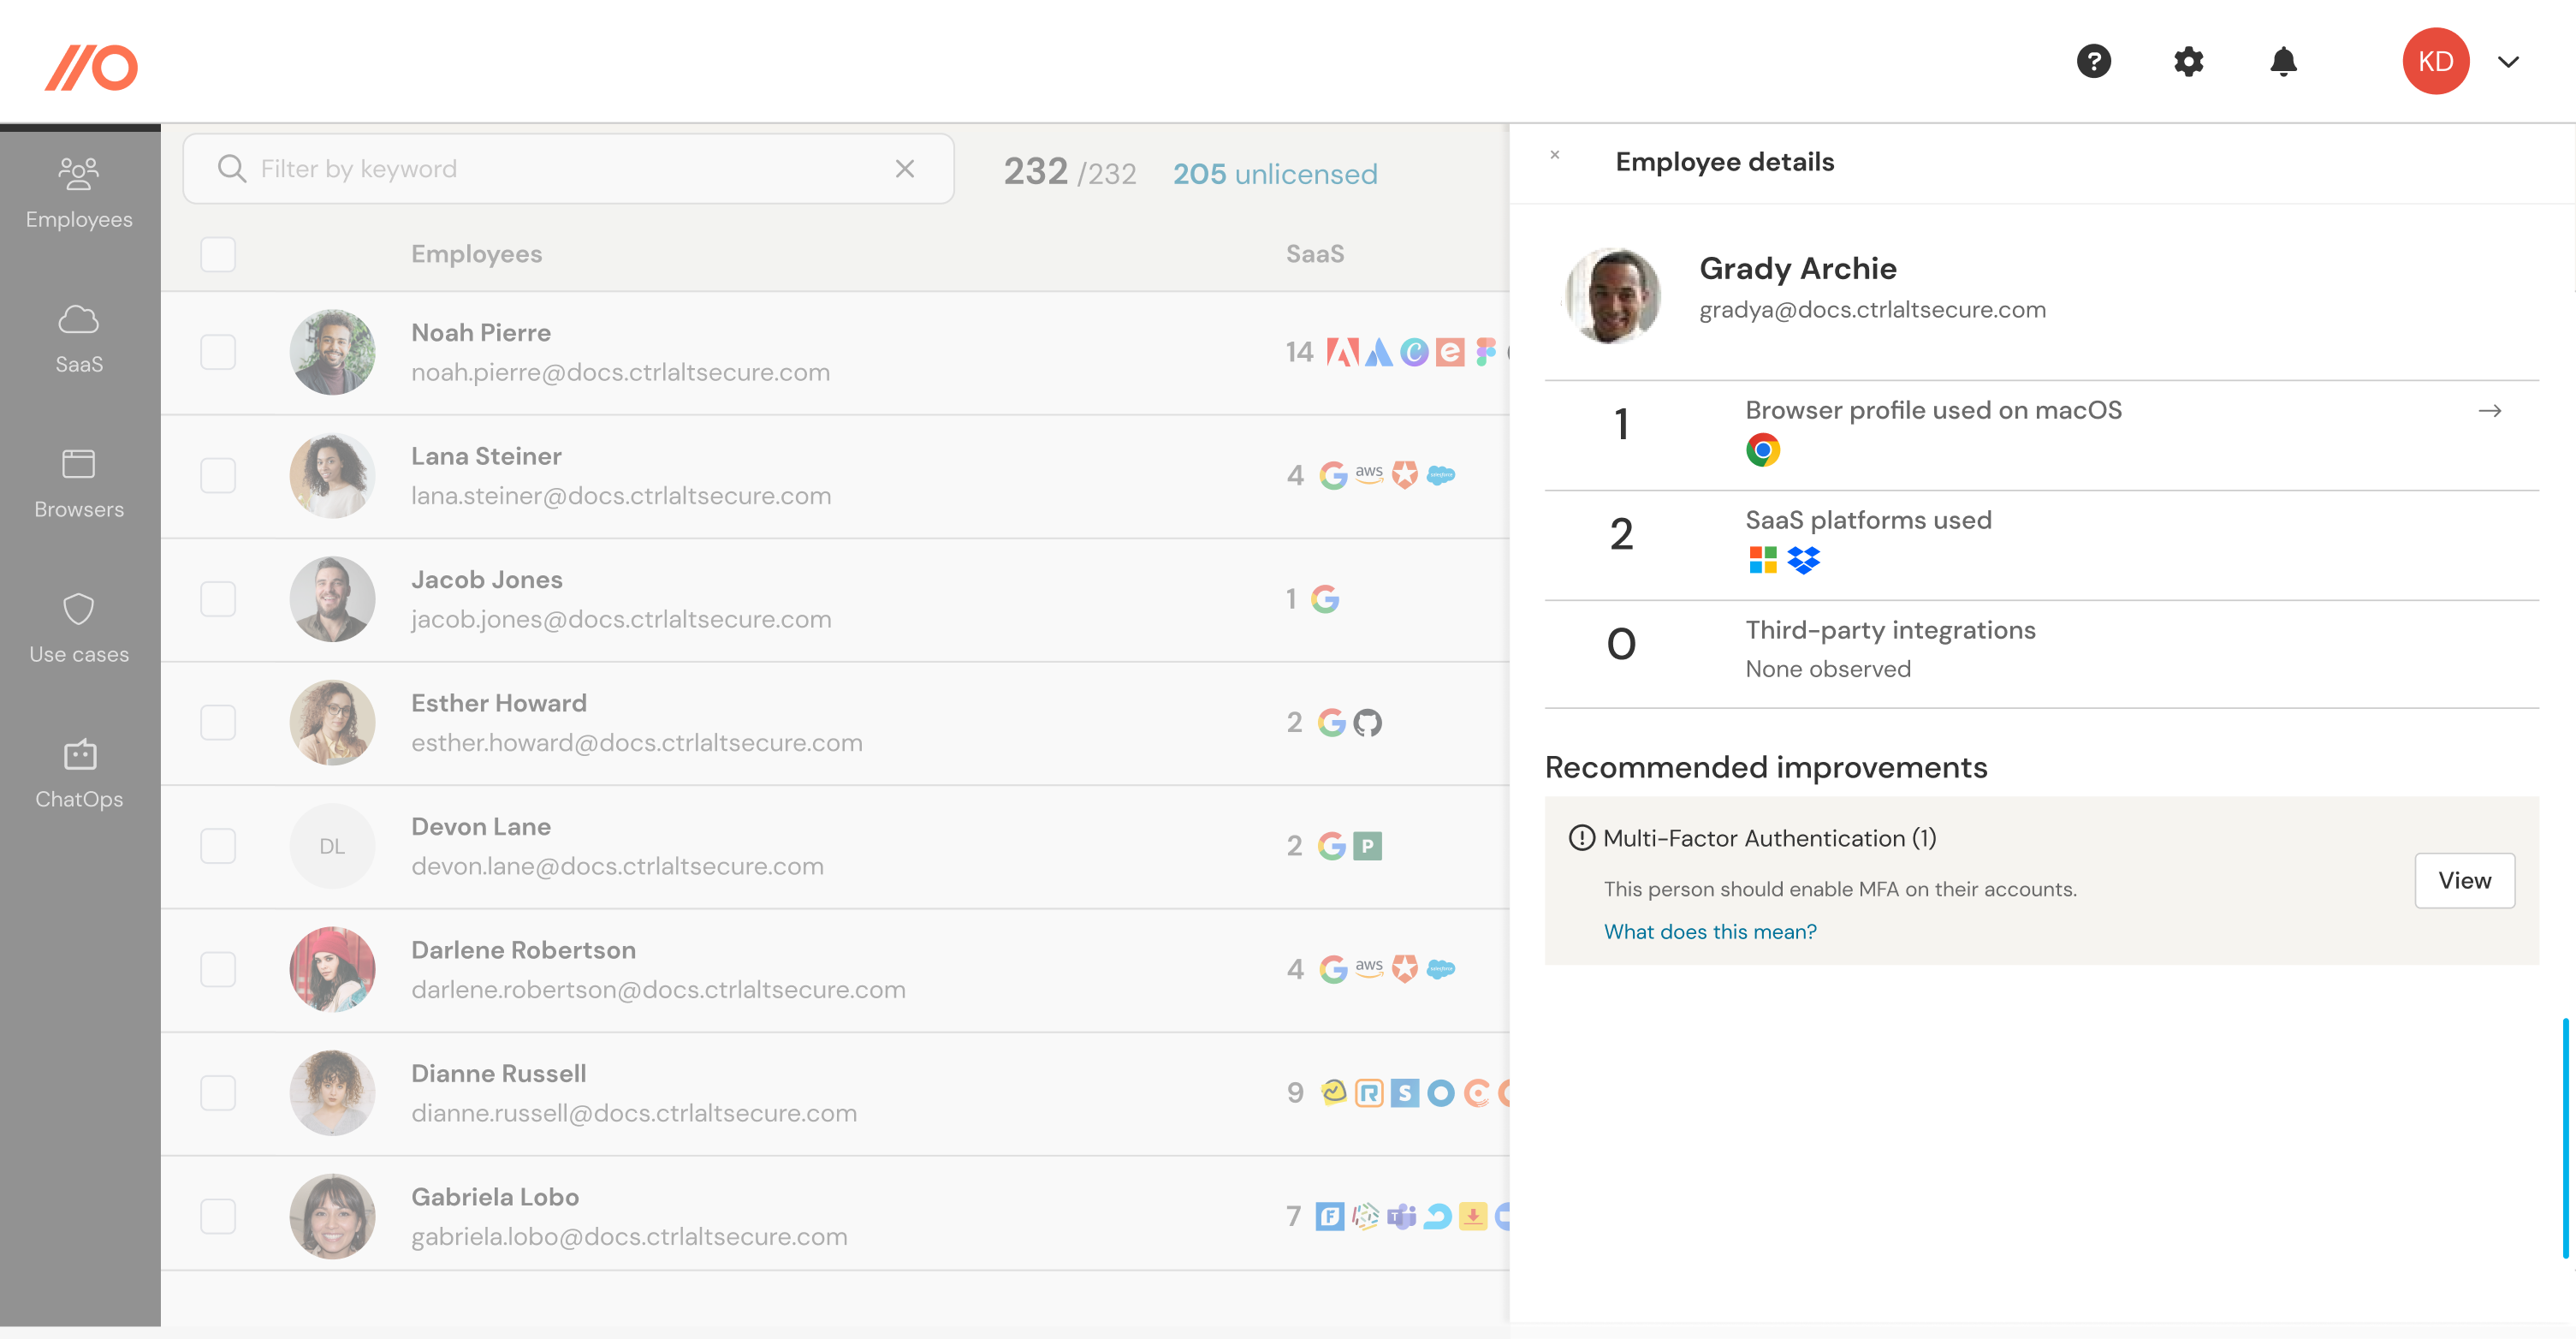Open the help question mark icon
Image resolution: width=2576 pixels, height=1339 pixels.
point(2093,61)
